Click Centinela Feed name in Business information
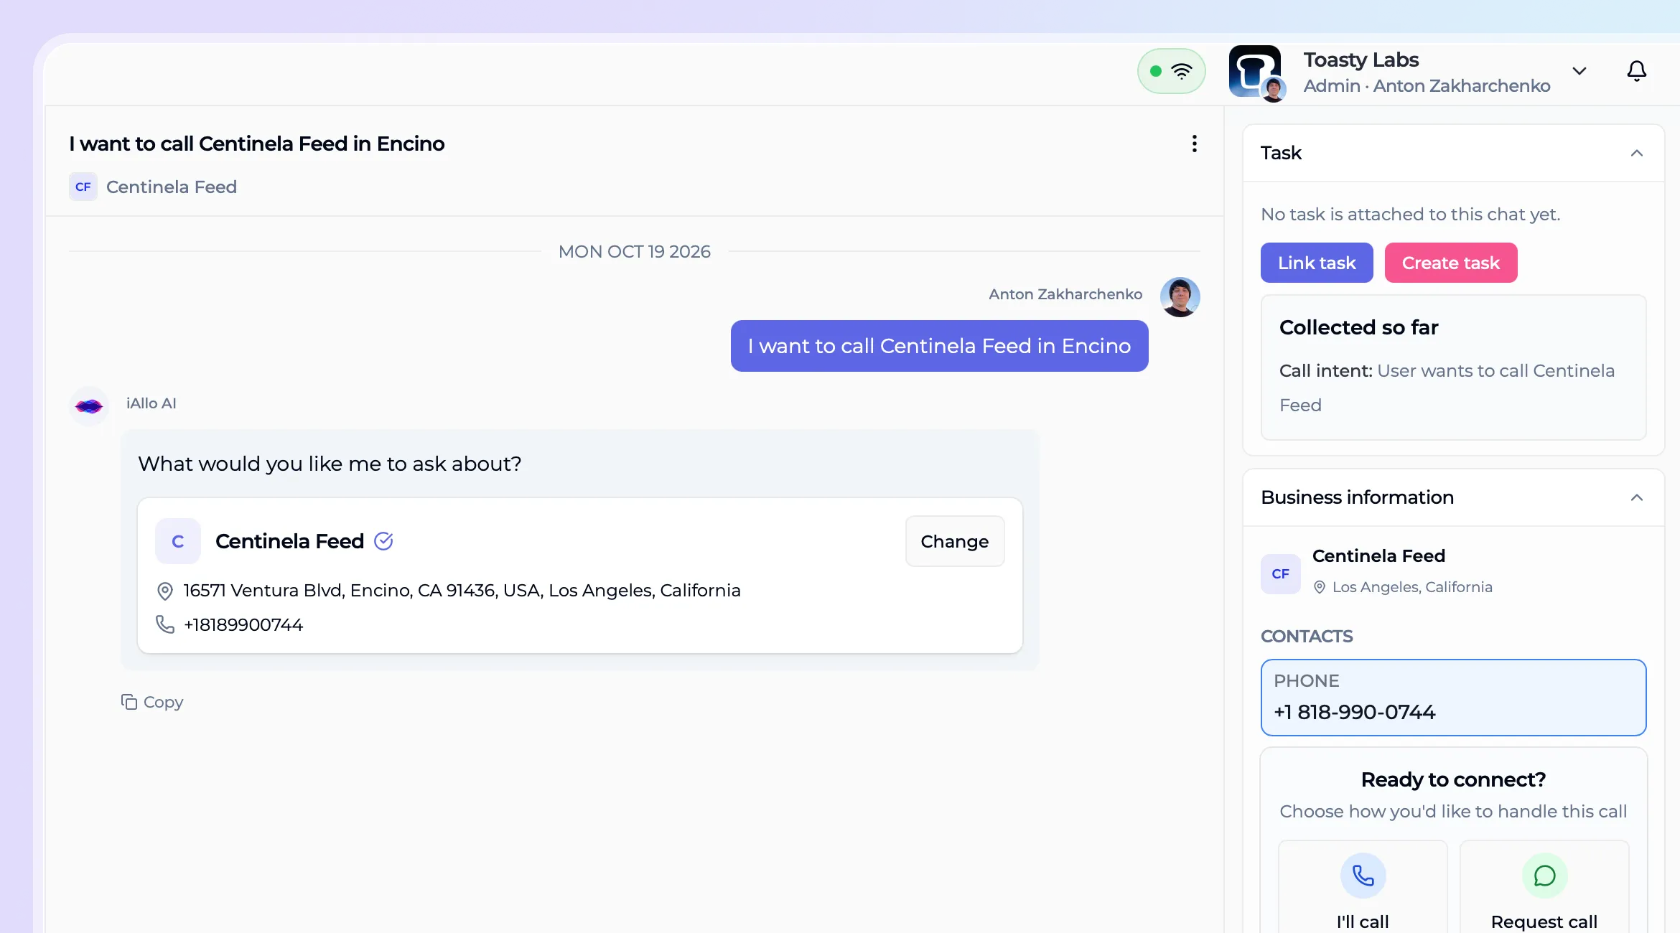This screenshot has width=1680, height=933. point(1378,555)
